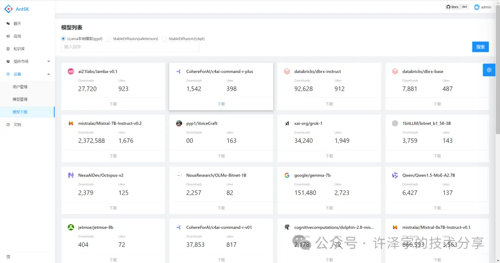
Task: Download xai-org/grok-1 model
Action: tap(329, 156)
